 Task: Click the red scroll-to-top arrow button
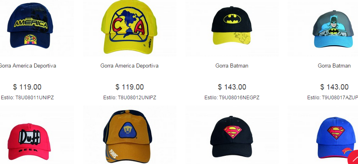[x=354, y=158]
